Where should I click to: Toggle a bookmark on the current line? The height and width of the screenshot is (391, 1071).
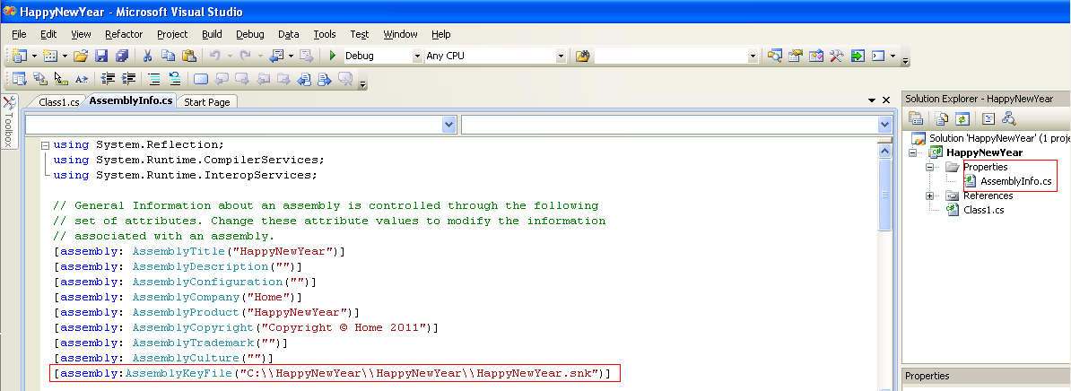pyautogui.click(x=200, y=79)
